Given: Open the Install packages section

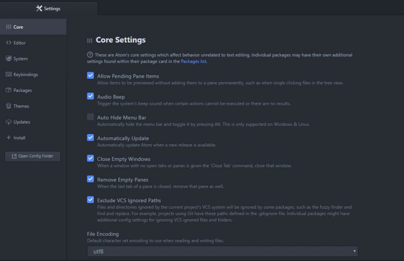Looking at the screenshot, I should [x=8, y=137].
